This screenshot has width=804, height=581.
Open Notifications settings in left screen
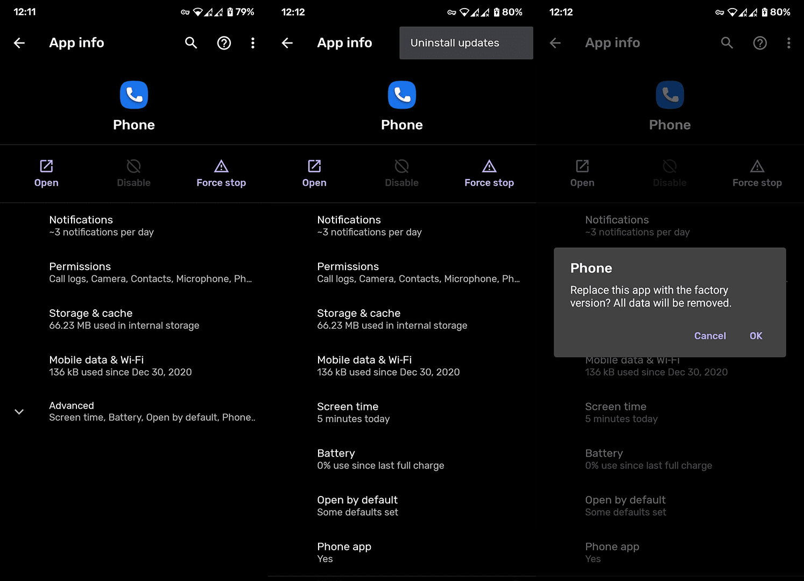click(x=134, y=226)
